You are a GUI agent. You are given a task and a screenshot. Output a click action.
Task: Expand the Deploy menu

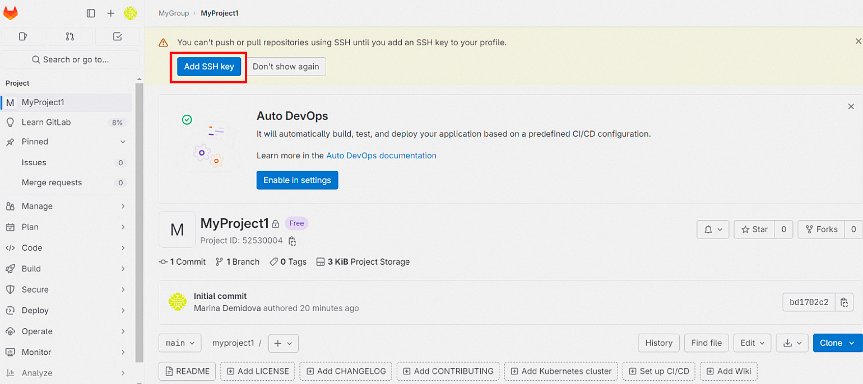(67, 310)
